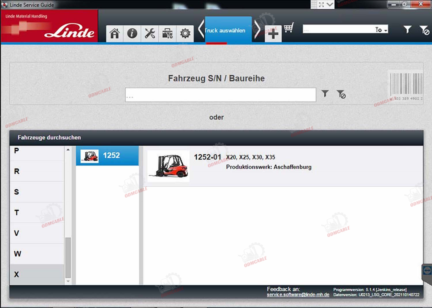This screenshot has height=308, width=432.
Task: Click scrollbar down arrow in letter list
Action: (68, 281)
